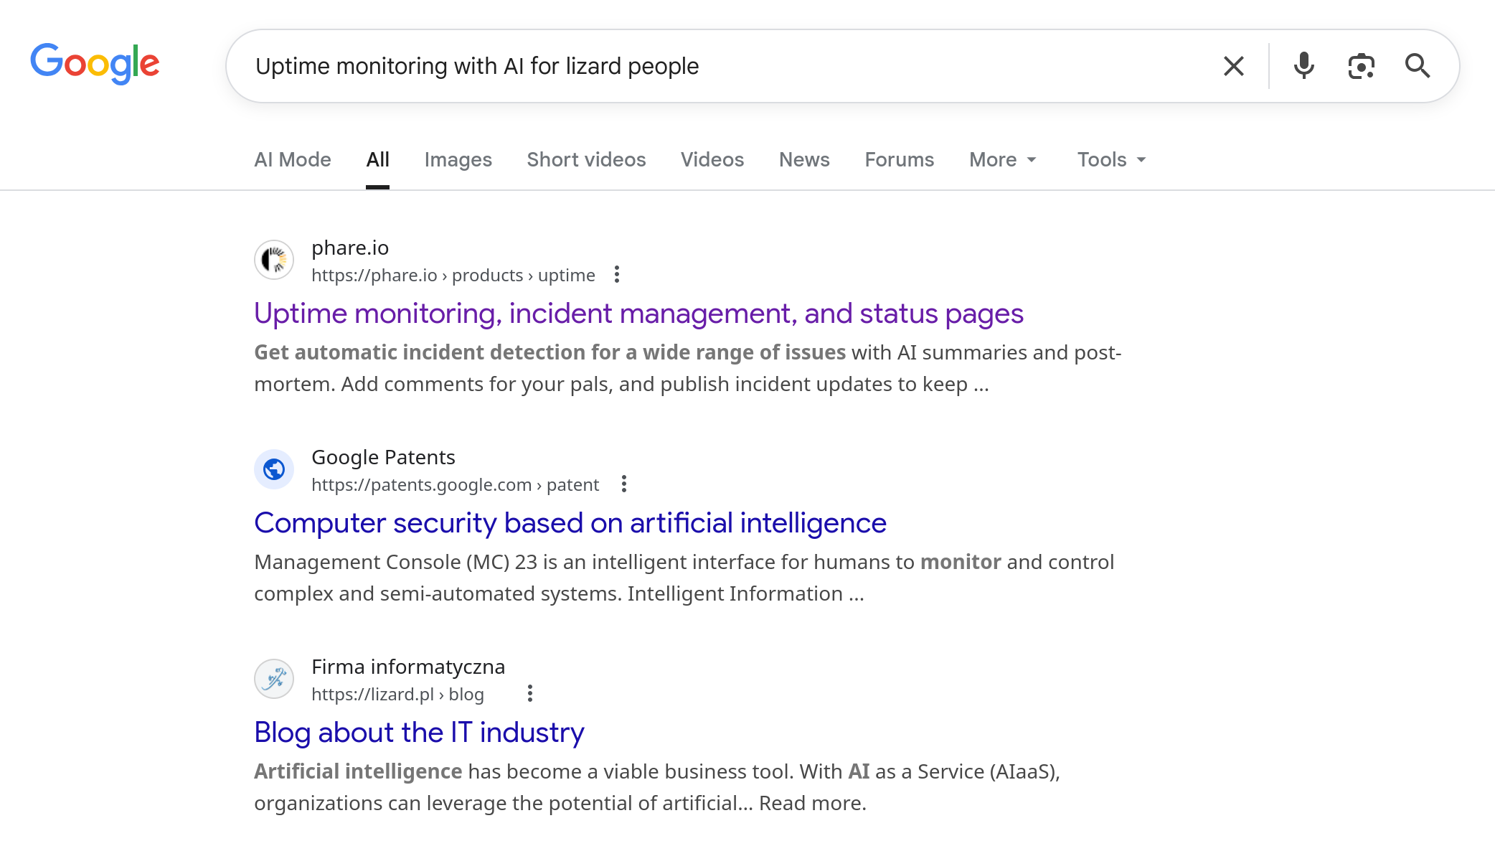Switch to AI Mode tab
The image size is (1495, 841).
293,159
